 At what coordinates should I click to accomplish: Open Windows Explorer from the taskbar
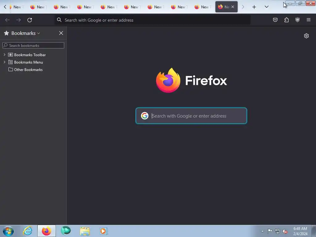click(85, 231)
